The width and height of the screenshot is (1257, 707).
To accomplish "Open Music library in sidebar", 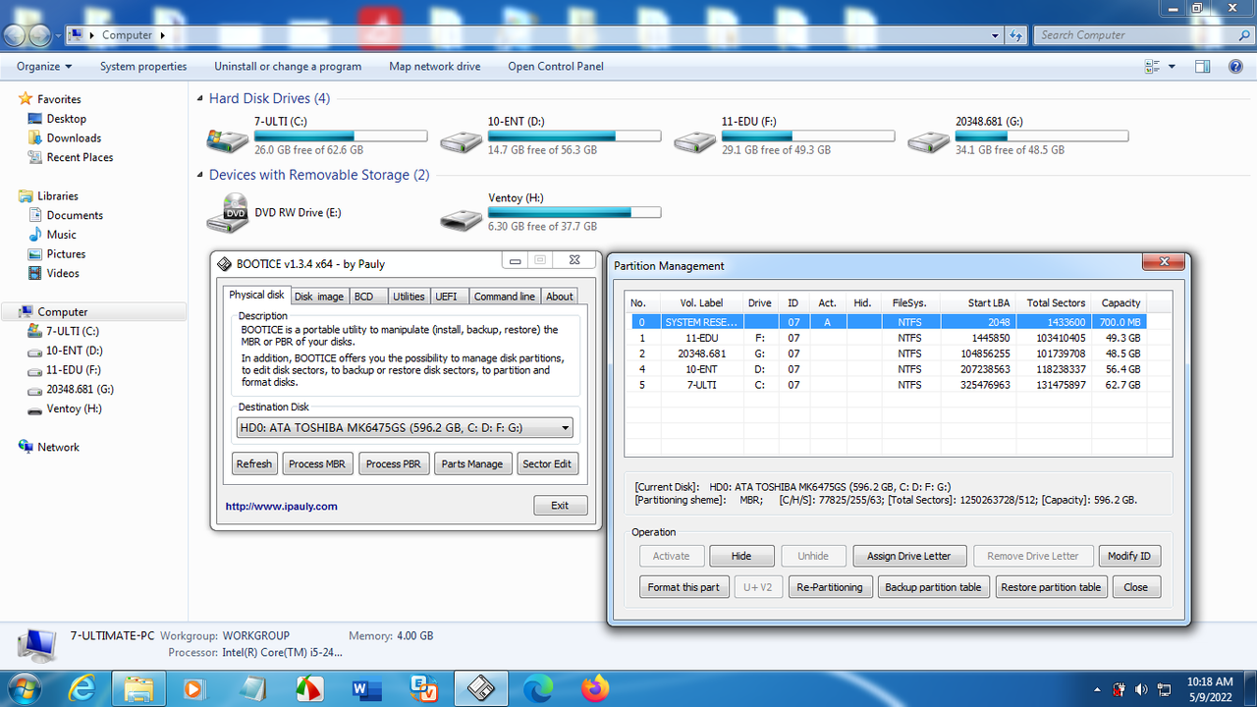I will [x=61, y=235].
